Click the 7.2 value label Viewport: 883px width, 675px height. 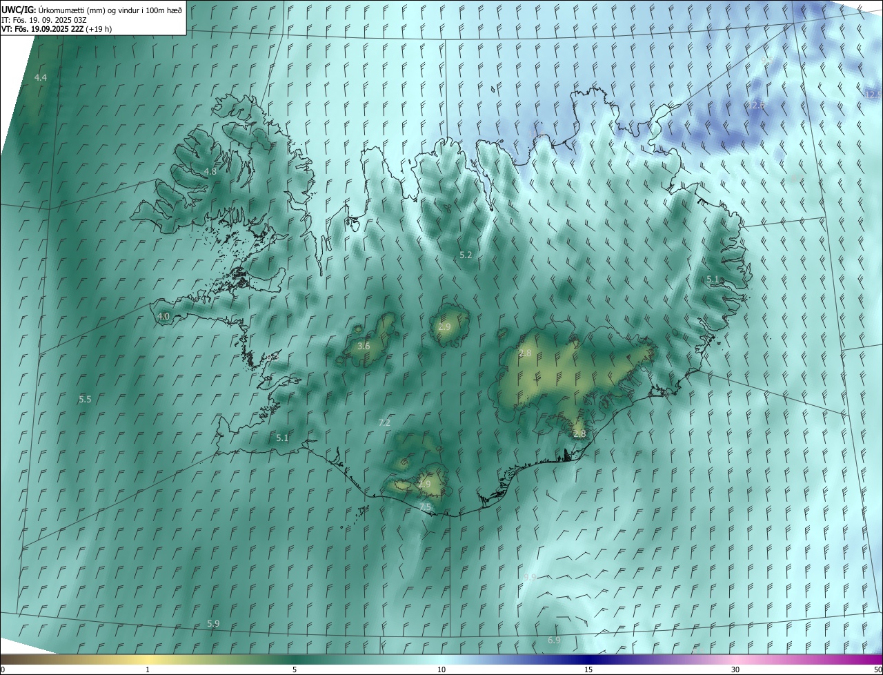385,422
